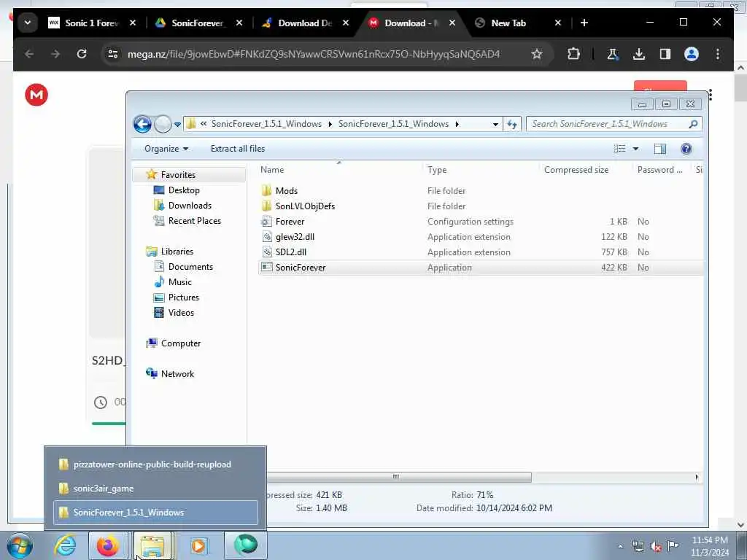Sort by the Password column header
The image size is (747, 560).
[659, 169]
